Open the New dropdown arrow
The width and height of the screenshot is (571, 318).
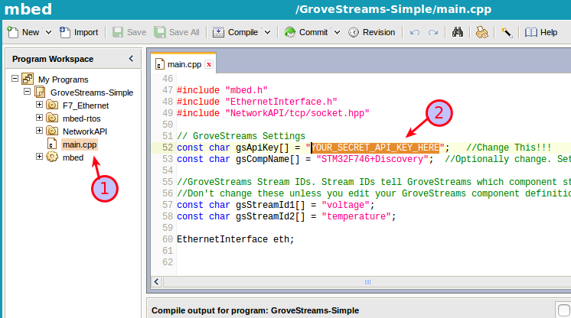(x=49, y=32)
